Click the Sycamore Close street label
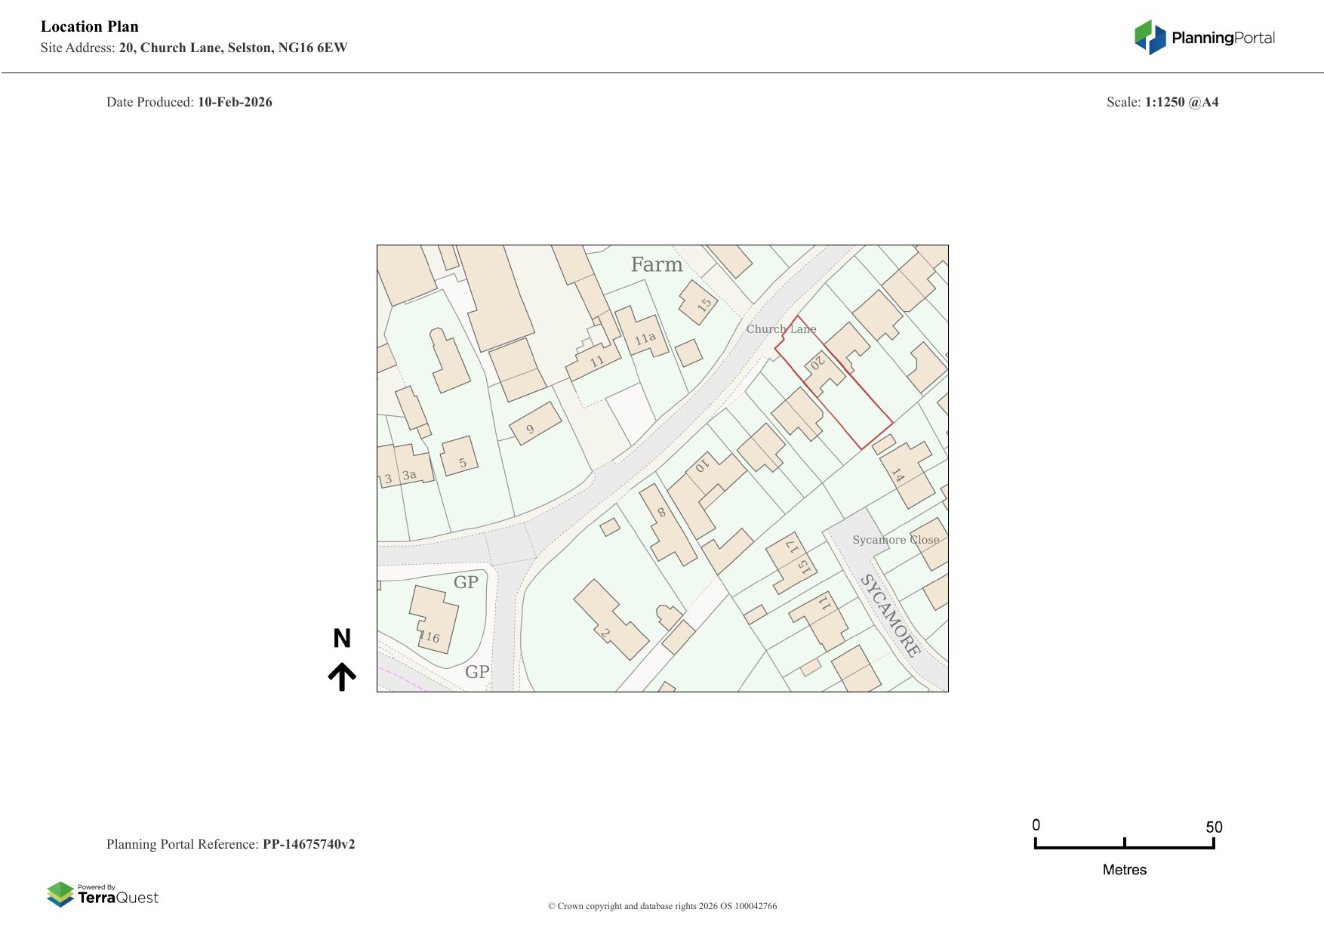Image resolution: width=1324 pixels, height=937 pixels. [x=895, y=540]
